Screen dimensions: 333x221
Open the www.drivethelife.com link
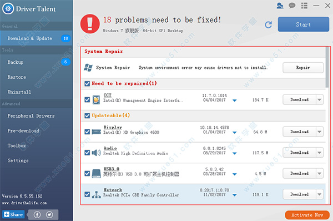24,203
